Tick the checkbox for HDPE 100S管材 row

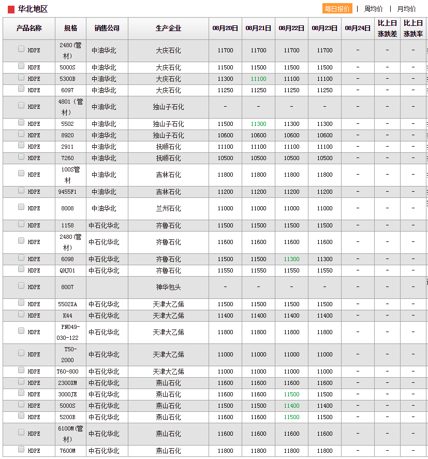pos(21,174)
